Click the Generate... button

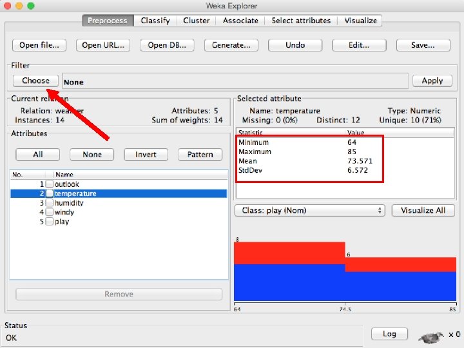tap(231, 45)
